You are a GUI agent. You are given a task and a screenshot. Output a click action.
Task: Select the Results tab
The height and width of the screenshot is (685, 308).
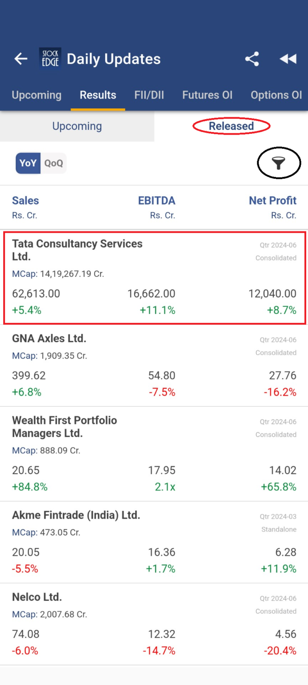tap(98, 95)
